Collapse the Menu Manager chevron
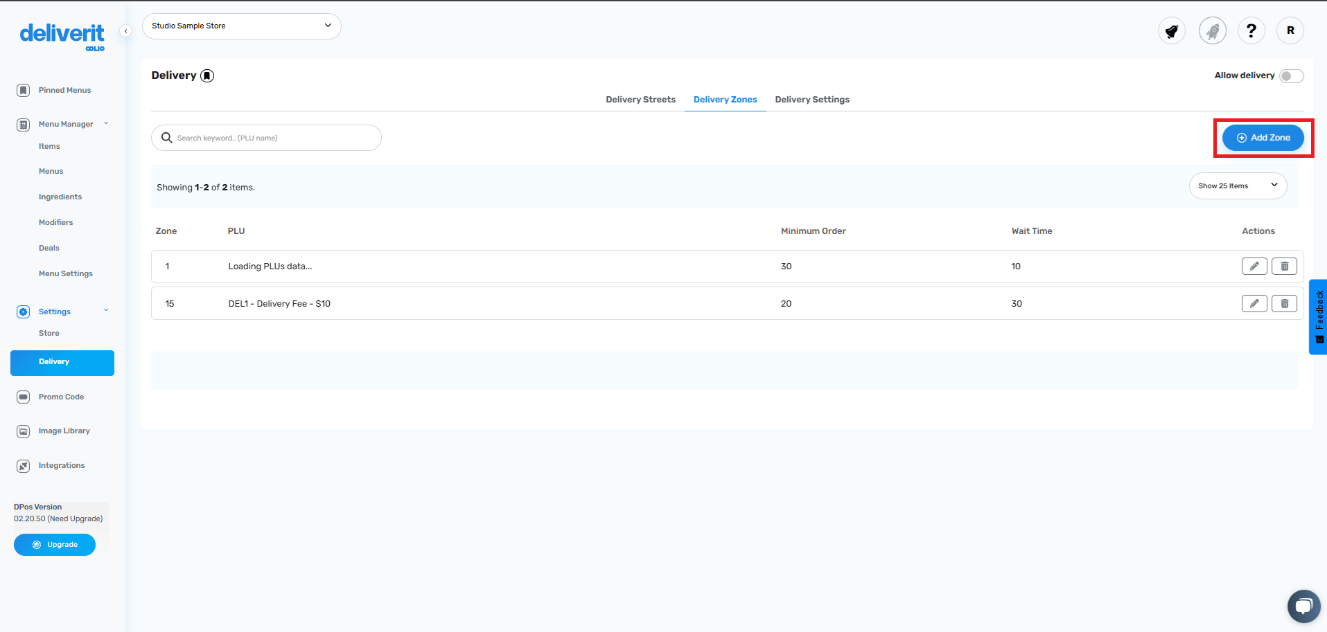1327x632 pixels. tap(106, 123)
